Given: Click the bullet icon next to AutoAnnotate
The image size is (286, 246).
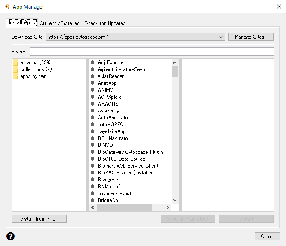Looking at the screenshot, I should (93, 118).
